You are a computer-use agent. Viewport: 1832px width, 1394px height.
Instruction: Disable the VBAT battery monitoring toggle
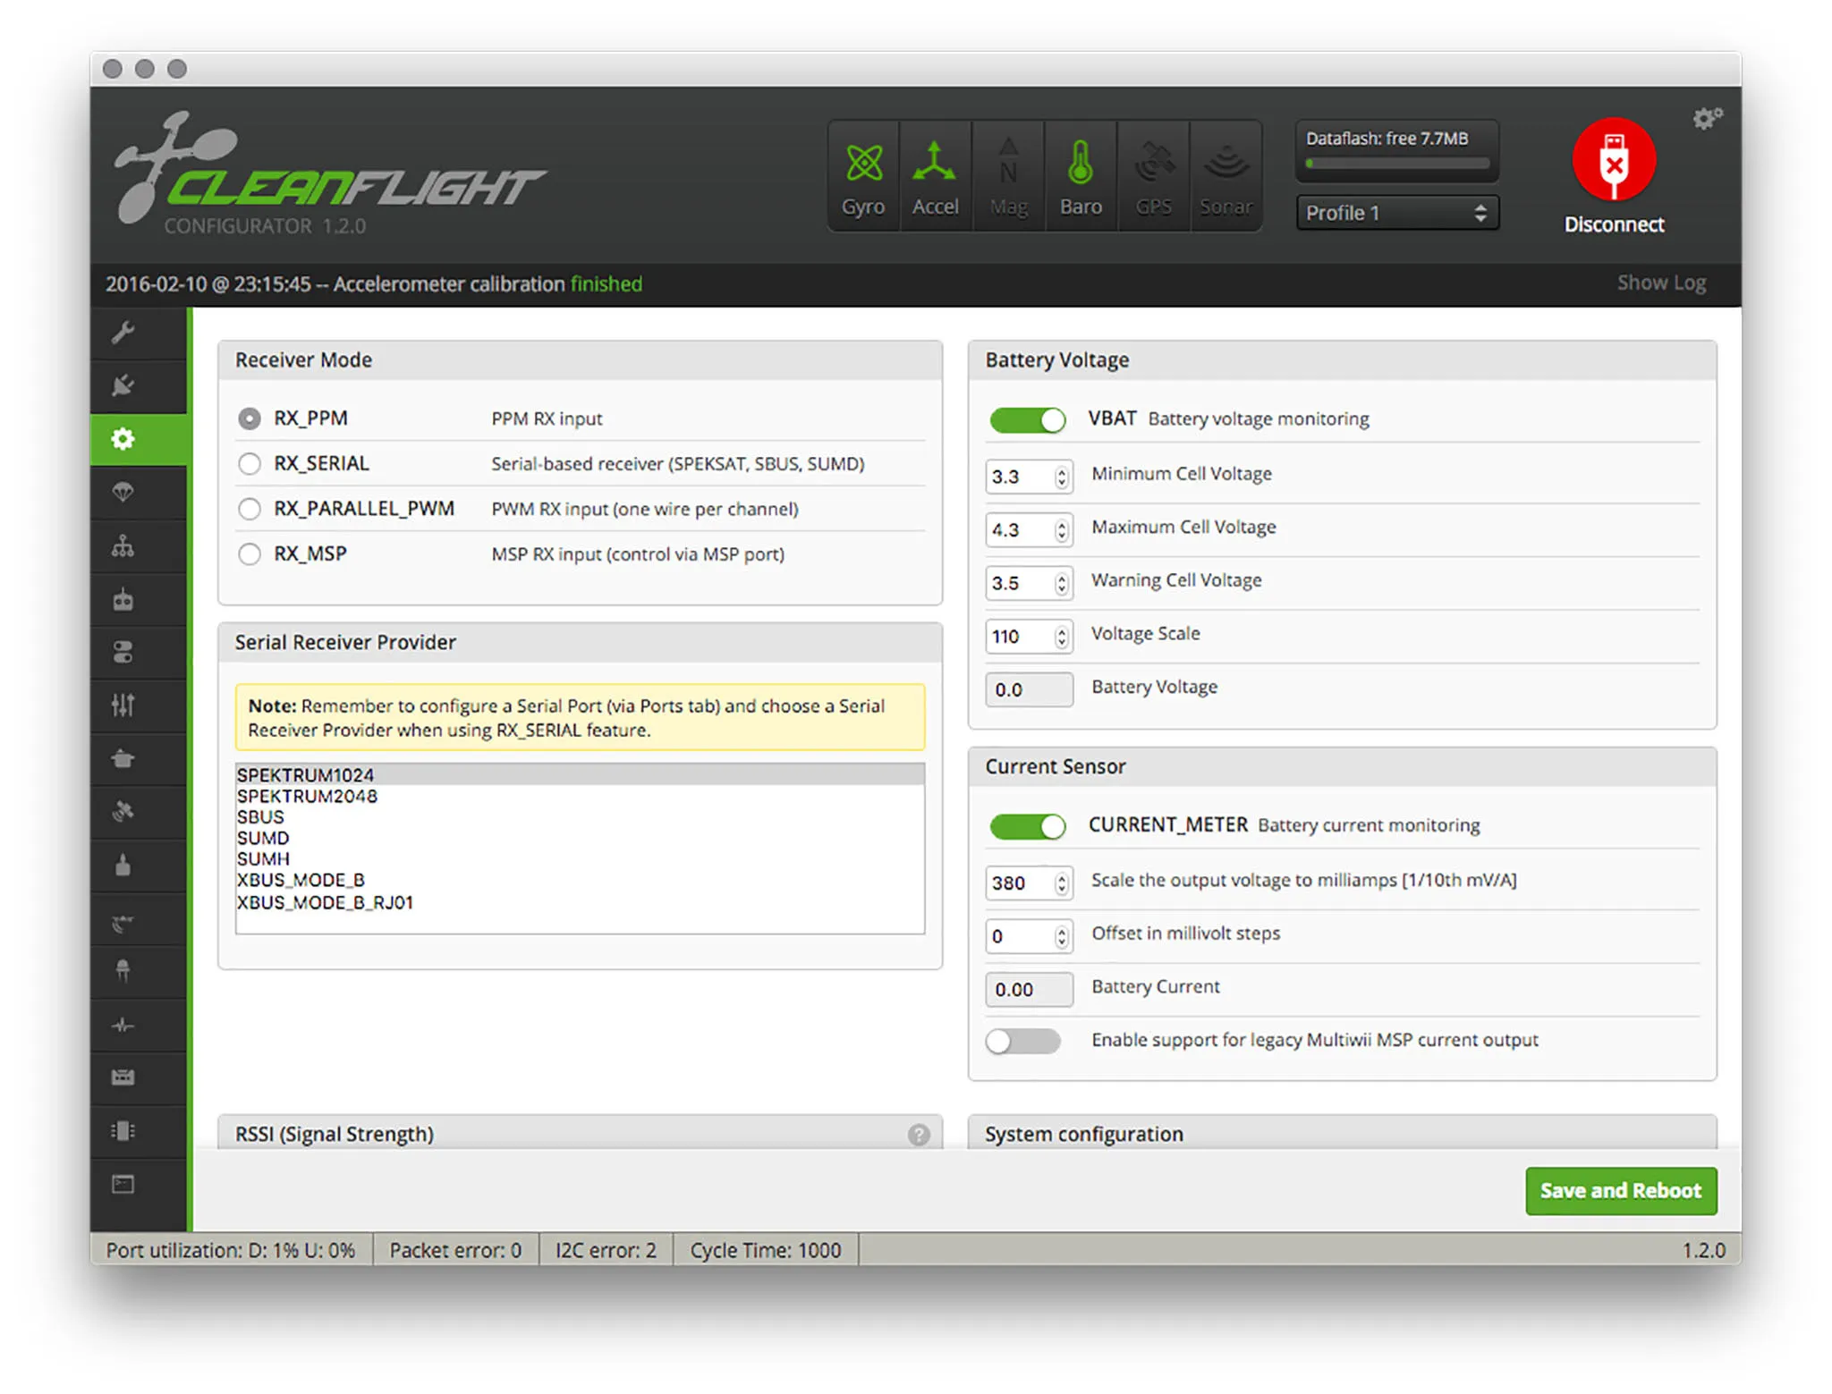[1027, 419]
